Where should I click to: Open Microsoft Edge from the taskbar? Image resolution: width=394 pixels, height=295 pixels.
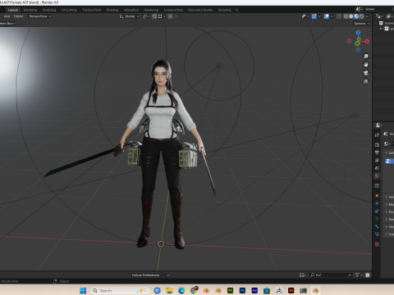point(181,290)
